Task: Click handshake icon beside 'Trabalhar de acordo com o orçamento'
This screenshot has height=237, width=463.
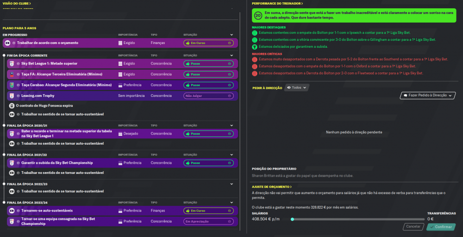Action: (8, 43)
